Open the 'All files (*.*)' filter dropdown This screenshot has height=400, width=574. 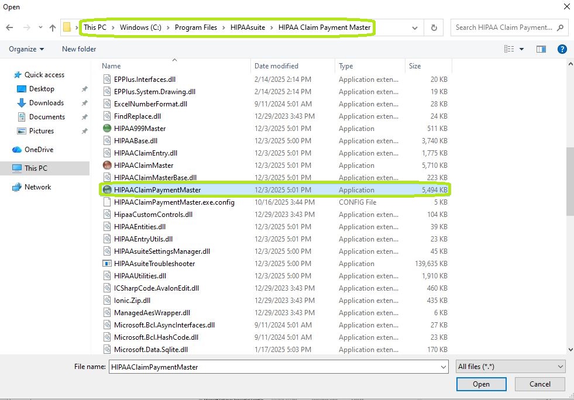tap(511, 367)
